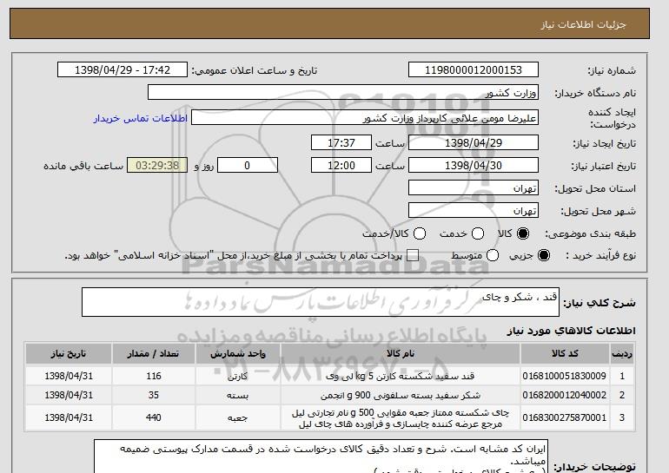Click the need date in row 1
The height and width of the screenshot is (473, 669).
(69, 376)
